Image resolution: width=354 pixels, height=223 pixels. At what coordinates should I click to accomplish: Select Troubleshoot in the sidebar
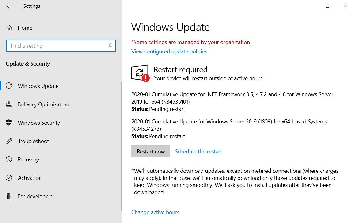coord(33,141)
